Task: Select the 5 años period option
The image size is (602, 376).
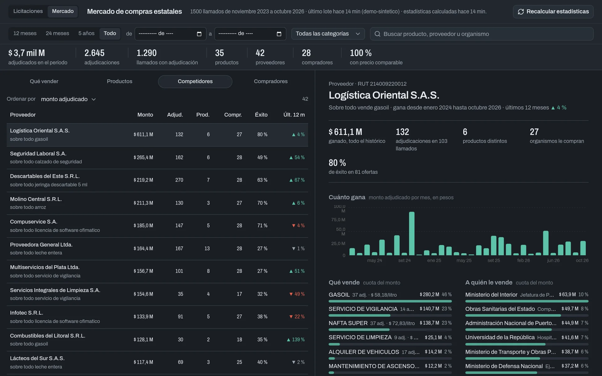Action: (x=86, y=33)
